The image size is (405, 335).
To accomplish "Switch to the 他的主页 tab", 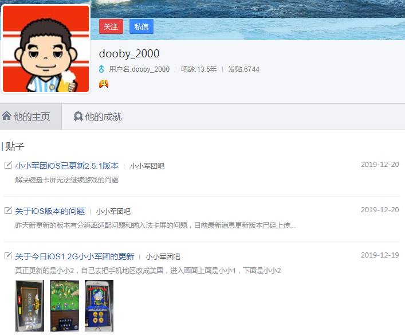I will click(x=31, y=116).
